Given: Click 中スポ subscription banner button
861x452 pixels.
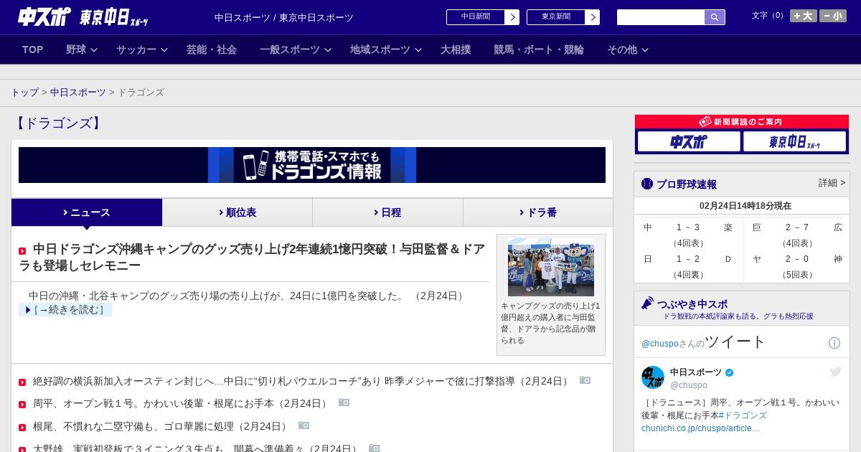Looking at the screenshot, I should (x=689, y=141).
